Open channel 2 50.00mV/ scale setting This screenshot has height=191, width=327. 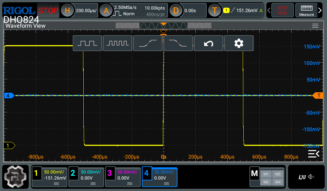91,172
